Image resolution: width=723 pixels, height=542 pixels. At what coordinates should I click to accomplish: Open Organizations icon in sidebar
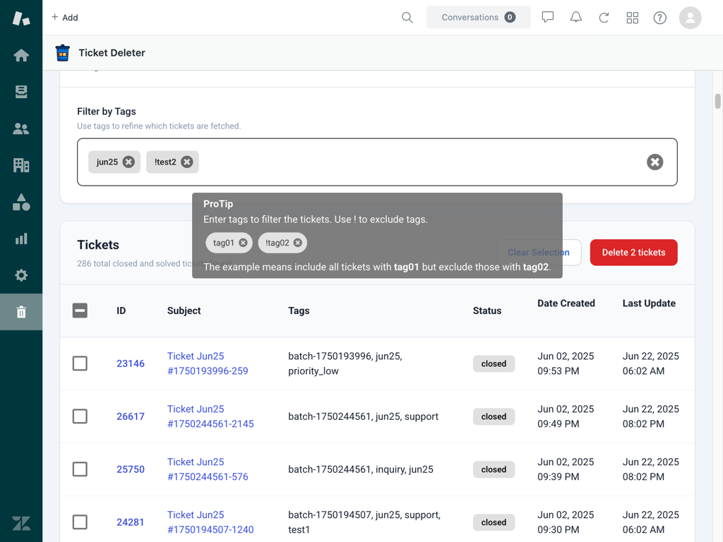[21, 165]
